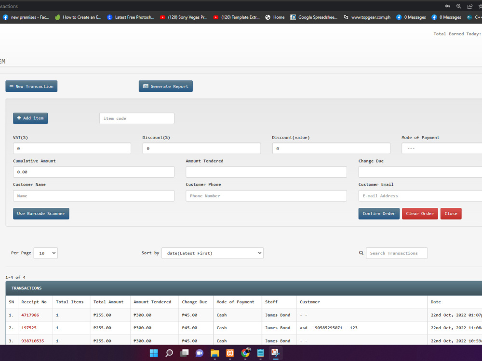This screenshot has width=482, height=361.
Task: Open Task View on the taskbar
Action: pos(185,353)
